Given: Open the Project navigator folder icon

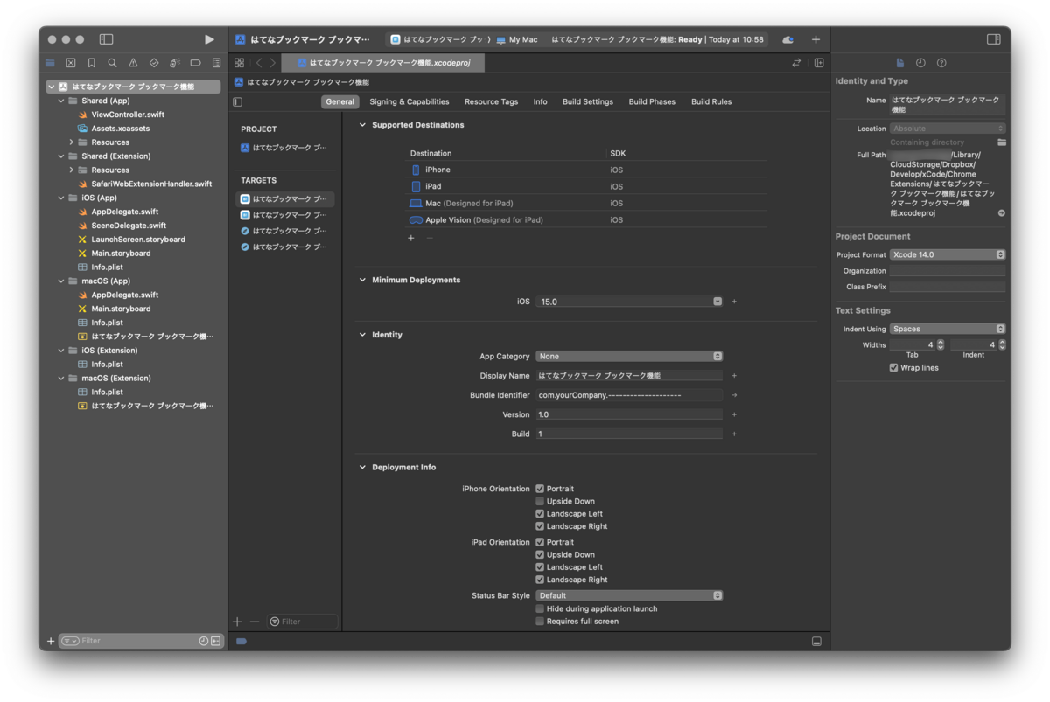Looking at the screenshot, I should (50, 63).
